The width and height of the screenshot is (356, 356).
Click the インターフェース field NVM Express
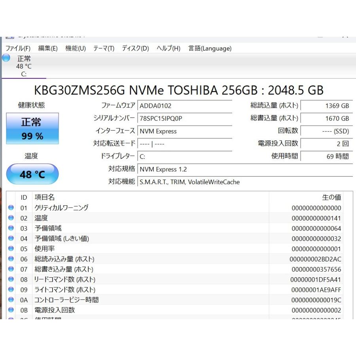click(185, 131)
